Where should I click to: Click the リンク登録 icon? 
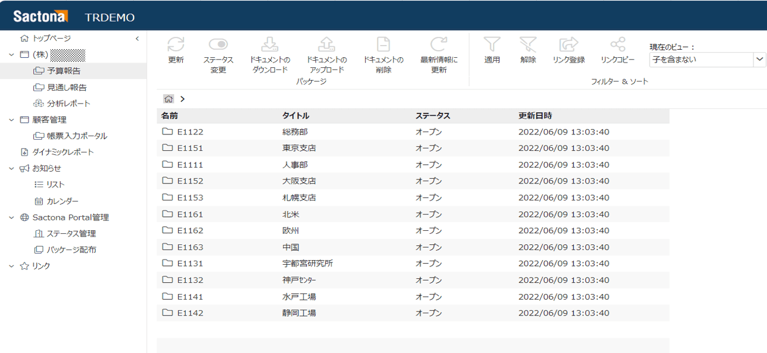click(568, 45)
